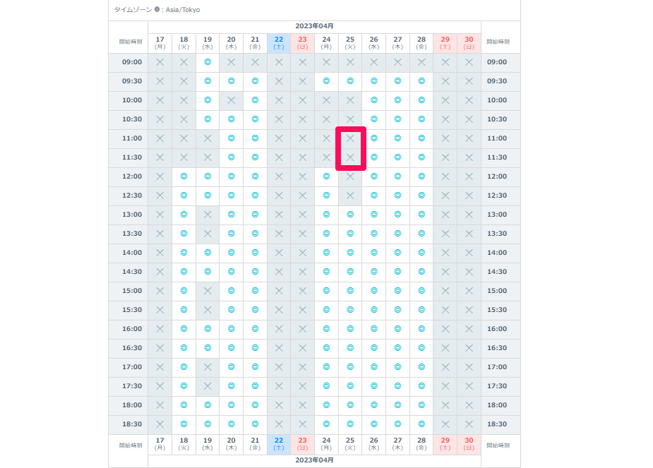The width and height of the screenshot is (653, 468).
Task: Book the 15:00 available slot on April 25
Action: [350, 291]
